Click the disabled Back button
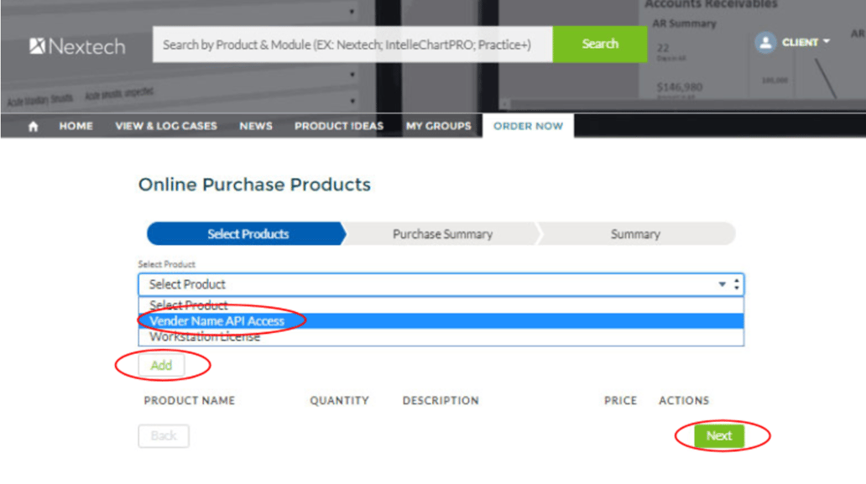 coord(163,435)
